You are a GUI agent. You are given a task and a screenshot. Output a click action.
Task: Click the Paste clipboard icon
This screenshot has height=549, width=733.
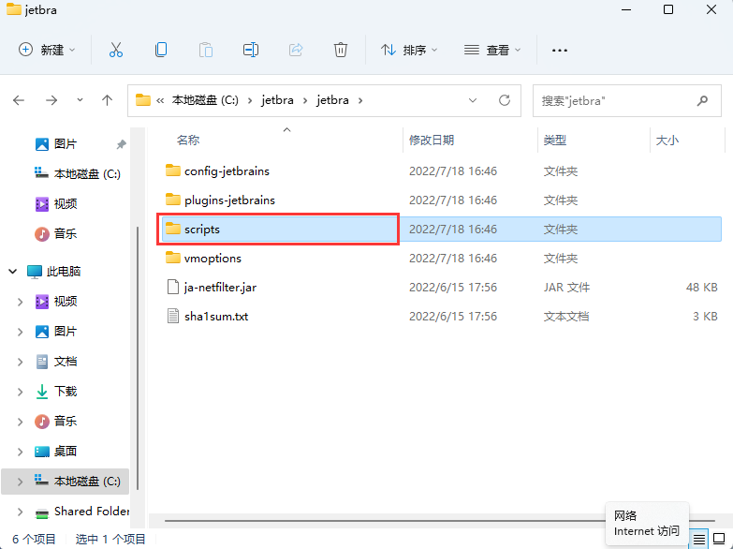click(x=206, y=50)
